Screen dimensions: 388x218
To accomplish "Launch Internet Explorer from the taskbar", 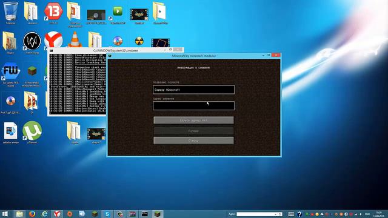I will [44, 214].
